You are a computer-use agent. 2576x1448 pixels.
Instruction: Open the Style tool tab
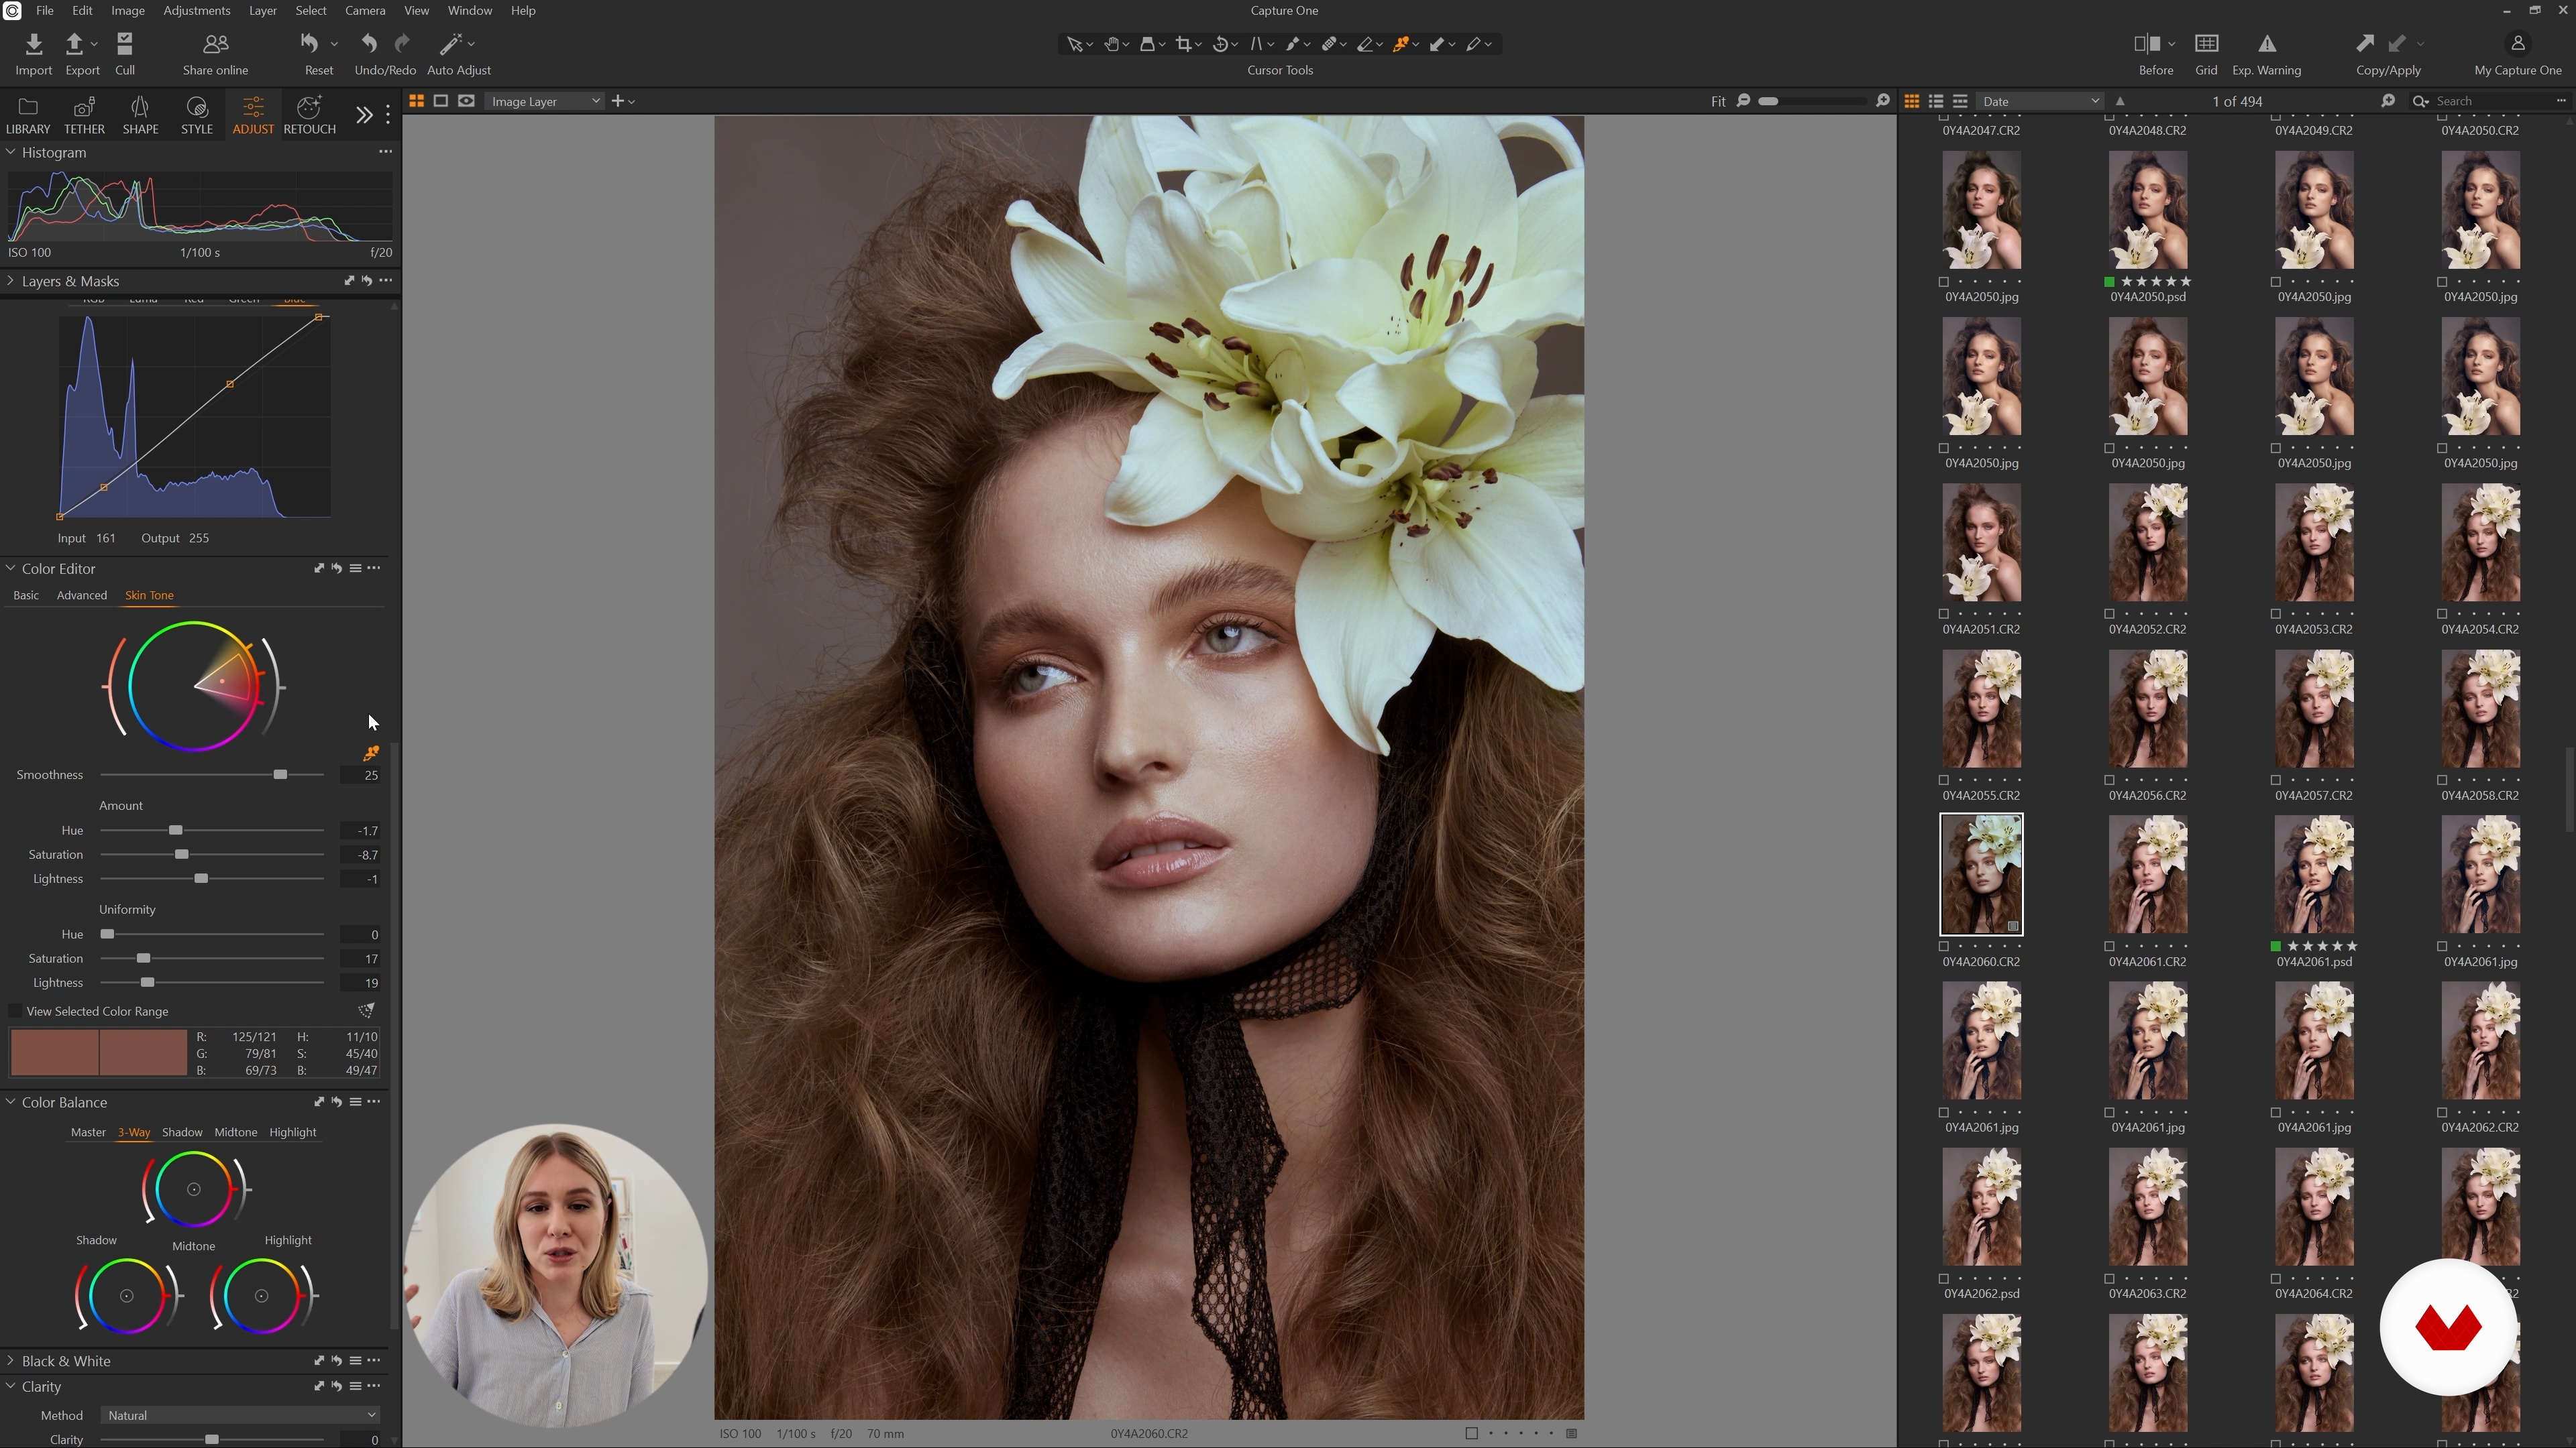pos(197,115)
